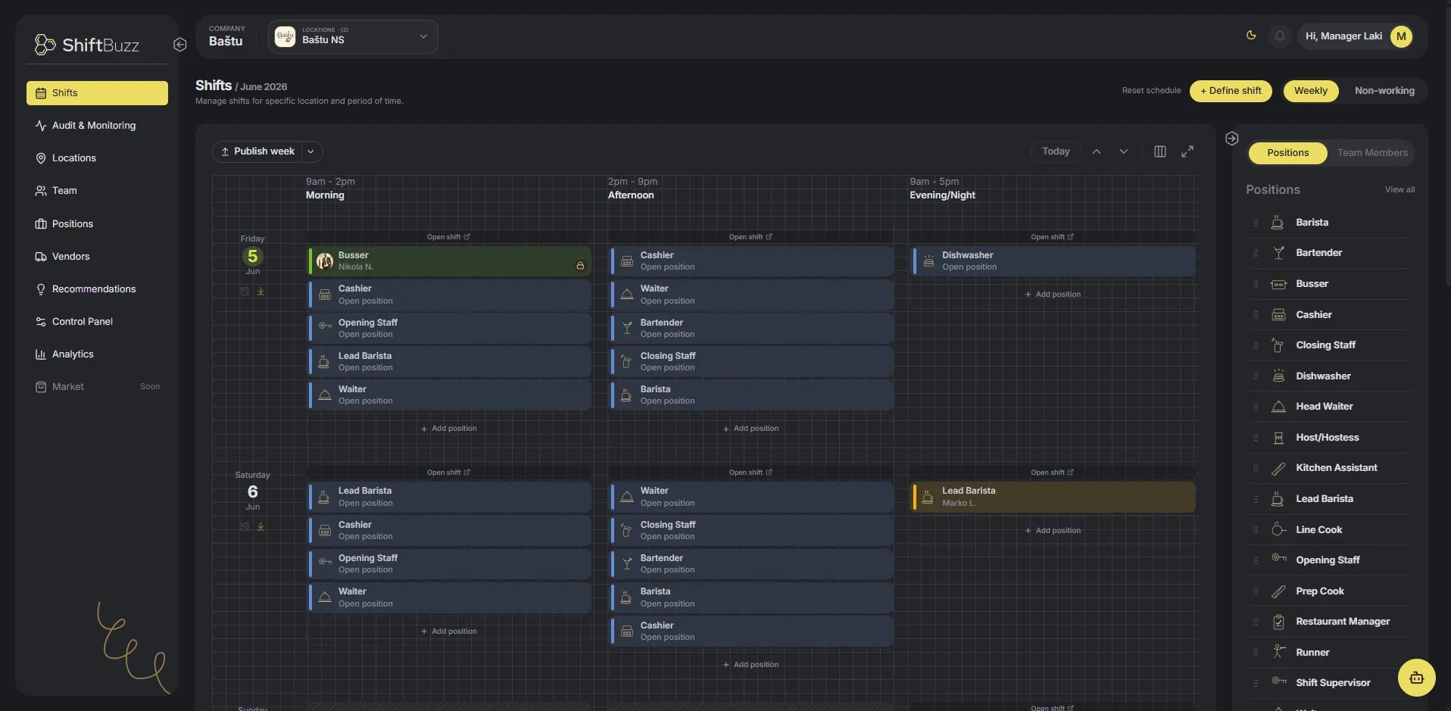This screenshot has height=711, width=1451.
Task: Select the Team Members panel tab
Action: (1372, 153)
